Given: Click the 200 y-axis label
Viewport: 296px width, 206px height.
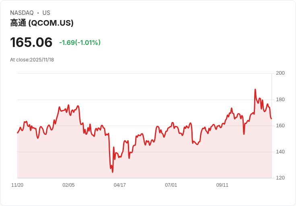Looking at the screenshot, I should (280, 73).
